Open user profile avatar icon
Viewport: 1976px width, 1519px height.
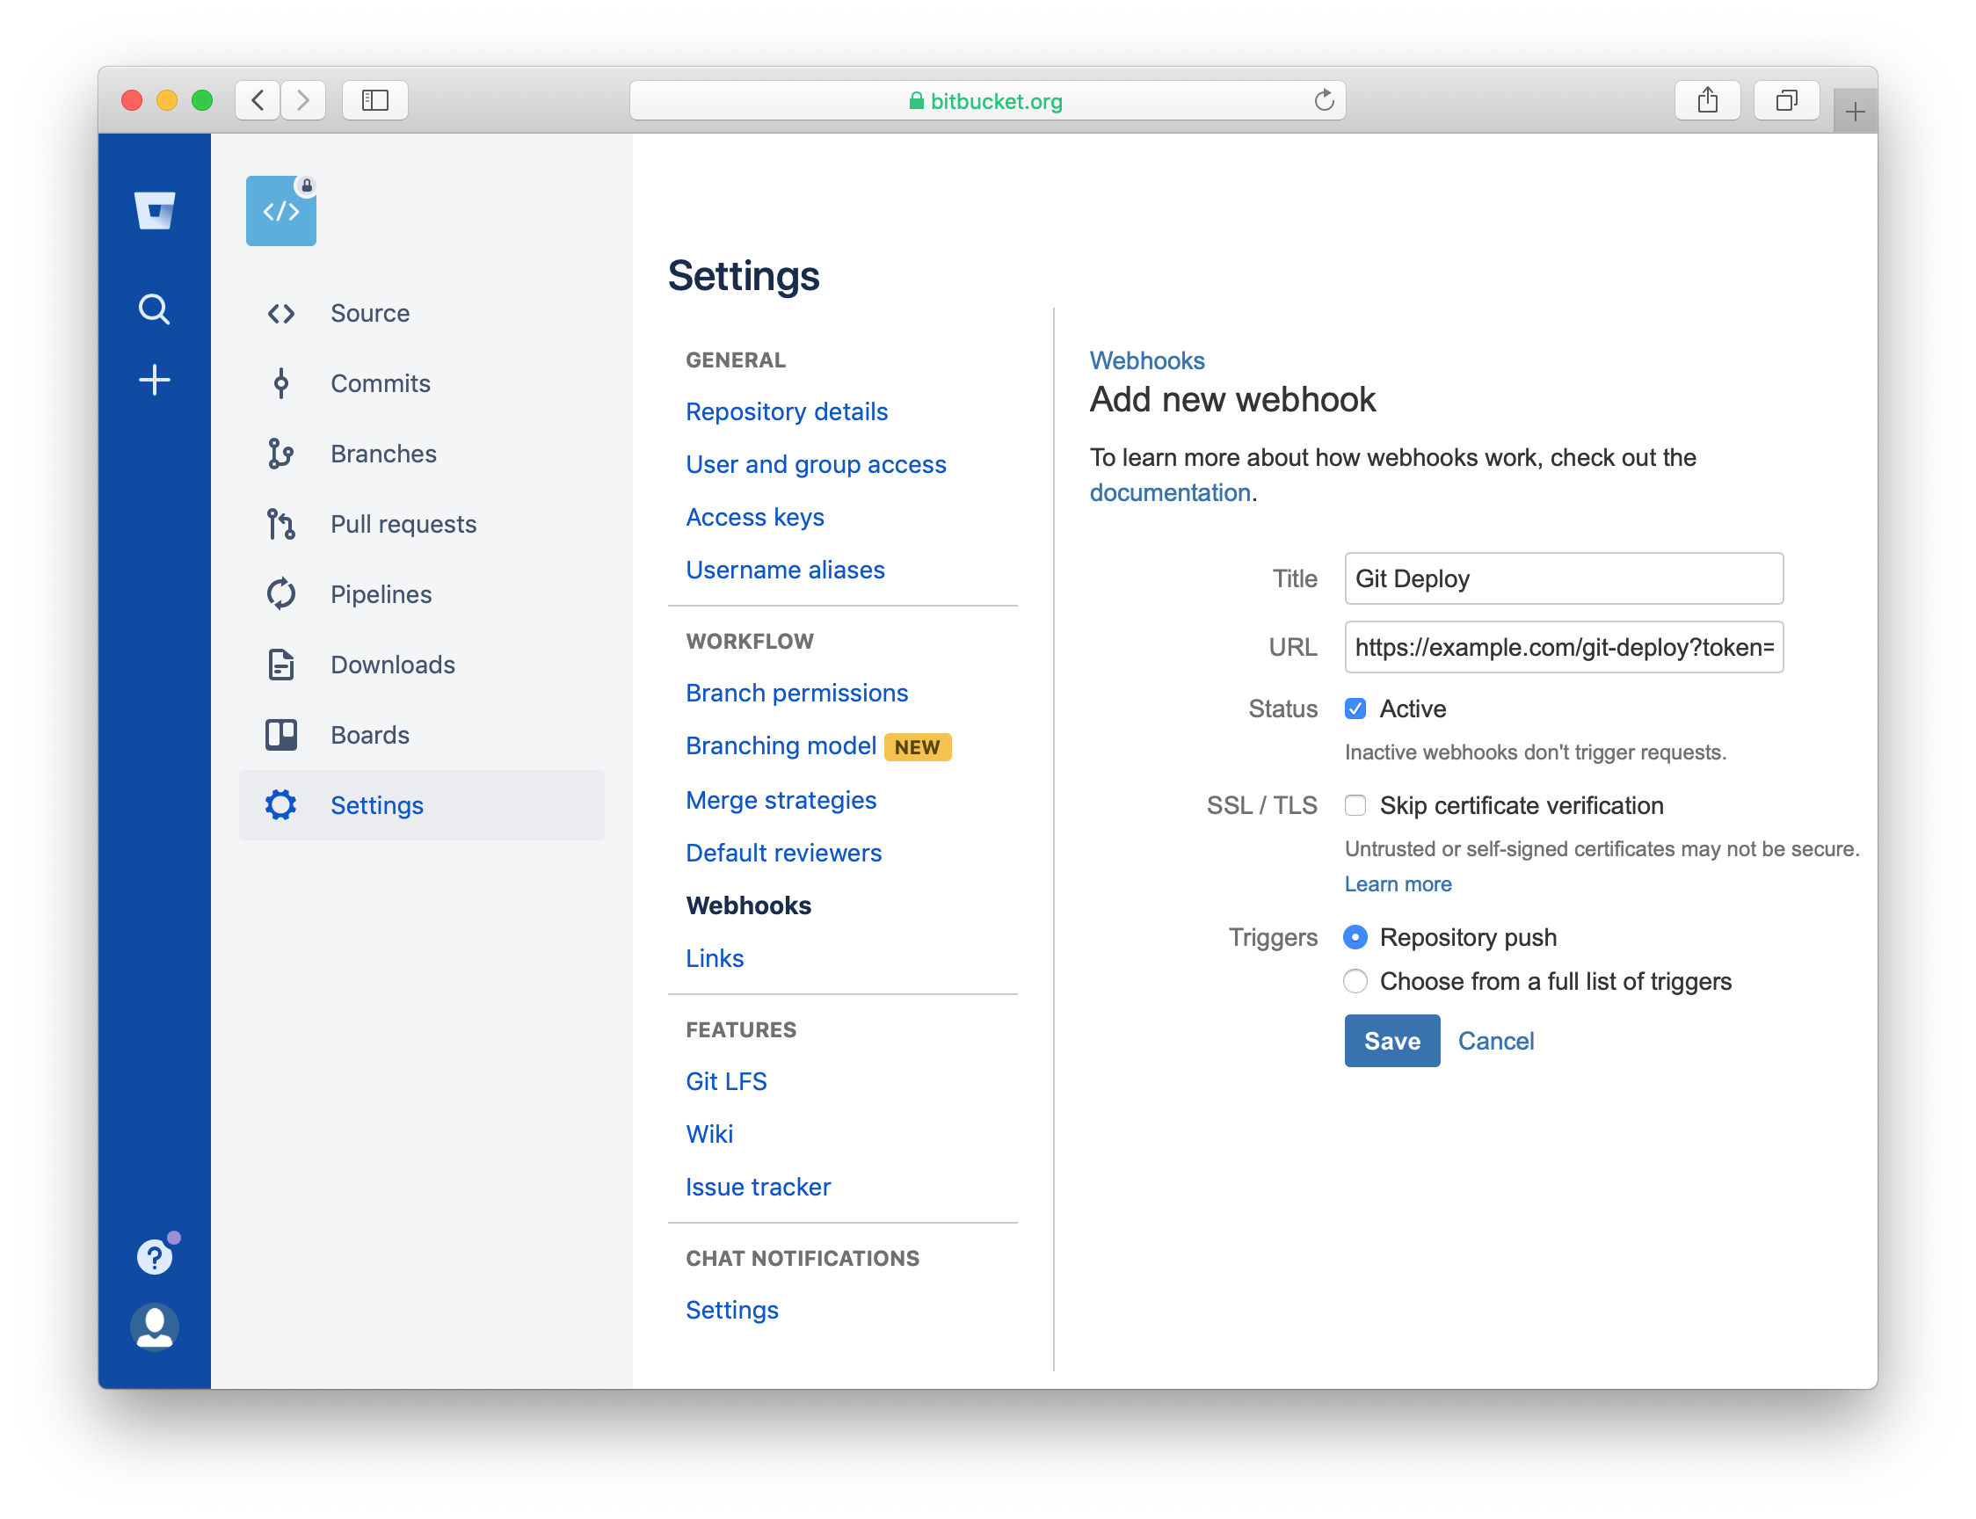[155, 1327]
